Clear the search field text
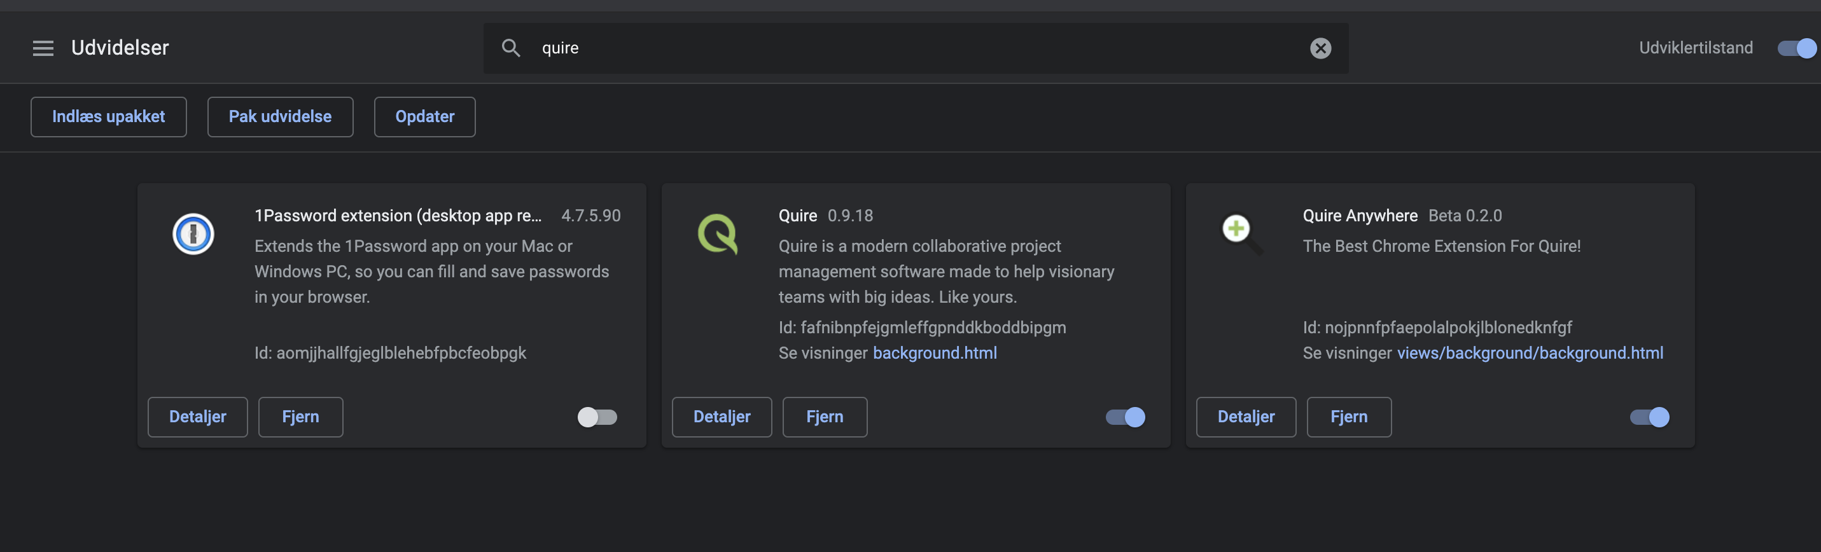The image size is (1821, 552). (1320, 48)
